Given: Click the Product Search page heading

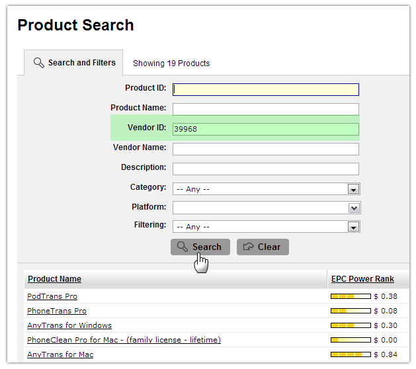Looking at the screenshot, I should [x=75, y=25].
